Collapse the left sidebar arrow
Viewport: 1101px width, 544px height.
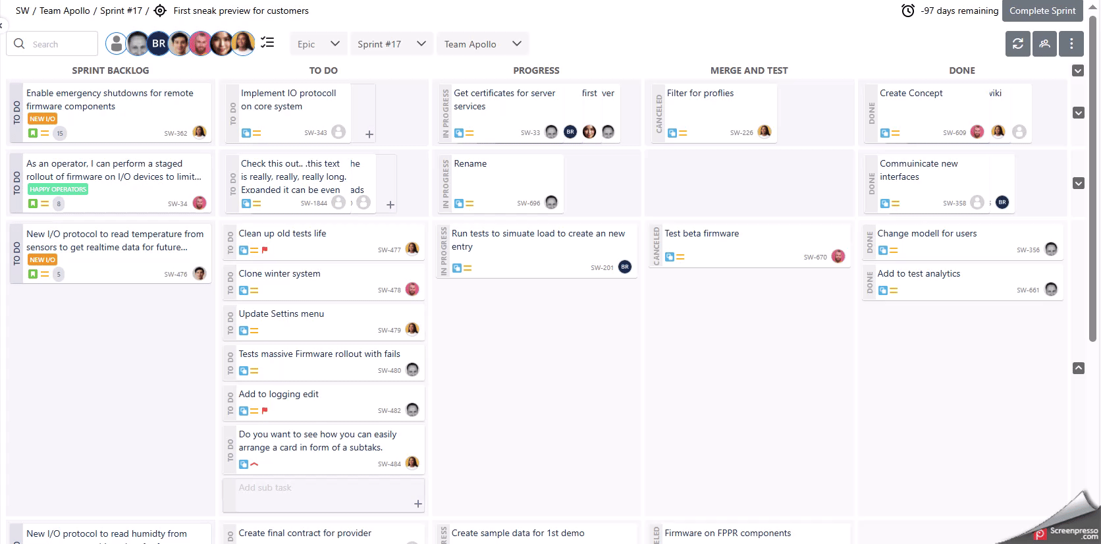(2, 25)
